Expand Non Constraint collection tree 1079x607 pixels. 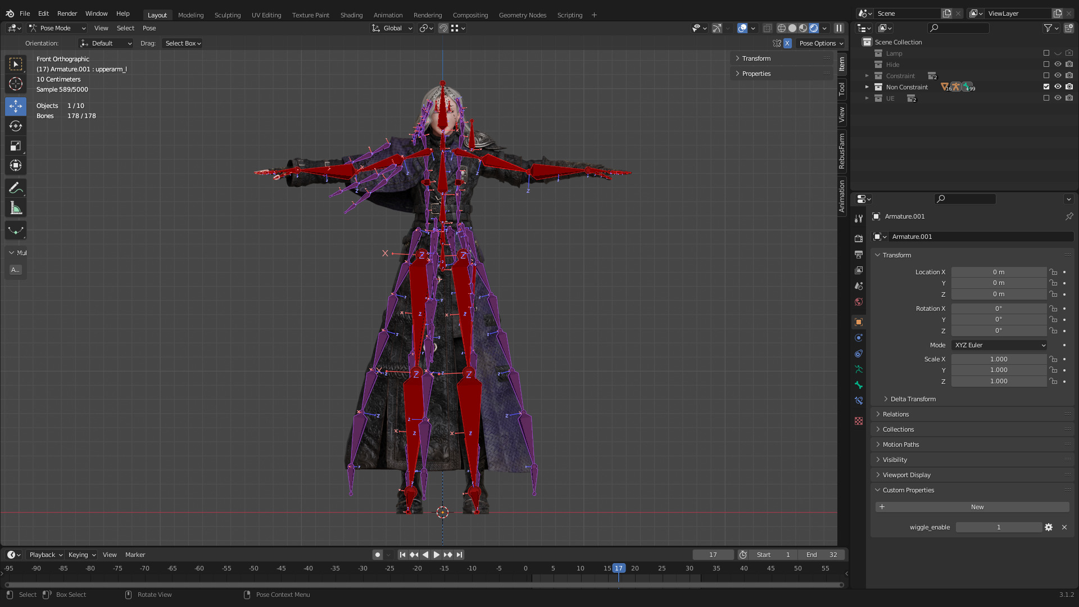pos(867,87)
